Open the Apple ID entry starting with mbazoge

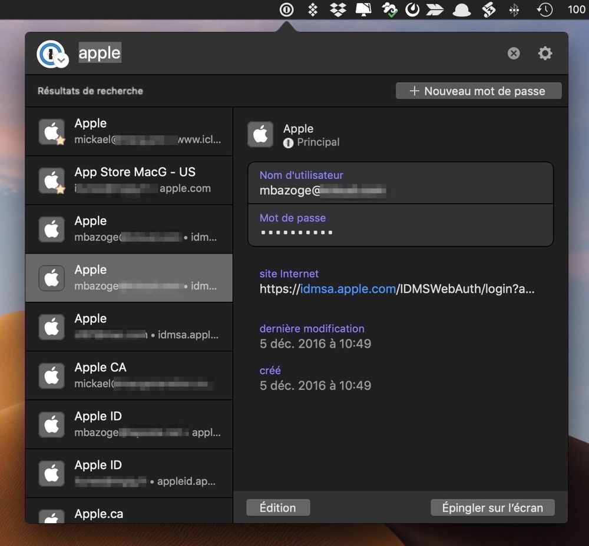(129, 424)
